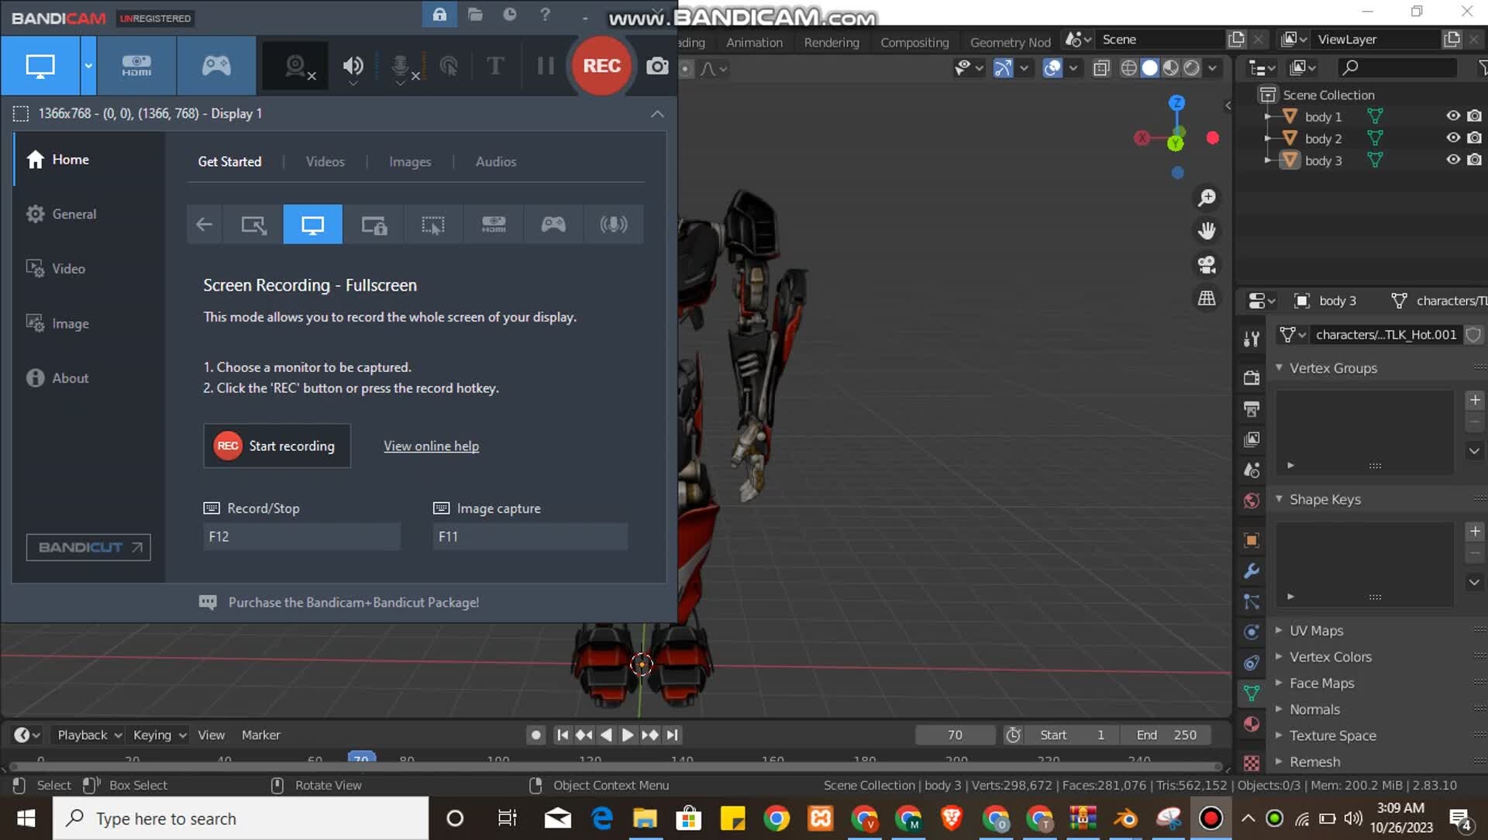Select the HDMI device recording mode
Image resolution: width=1488 pixels, height=840 pixels.
point(136,66)
